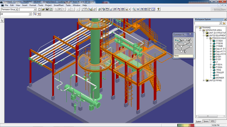227x127 pixels.
Task: Click top-right corner circle on Common Views cube
Action: pos(191,42)
